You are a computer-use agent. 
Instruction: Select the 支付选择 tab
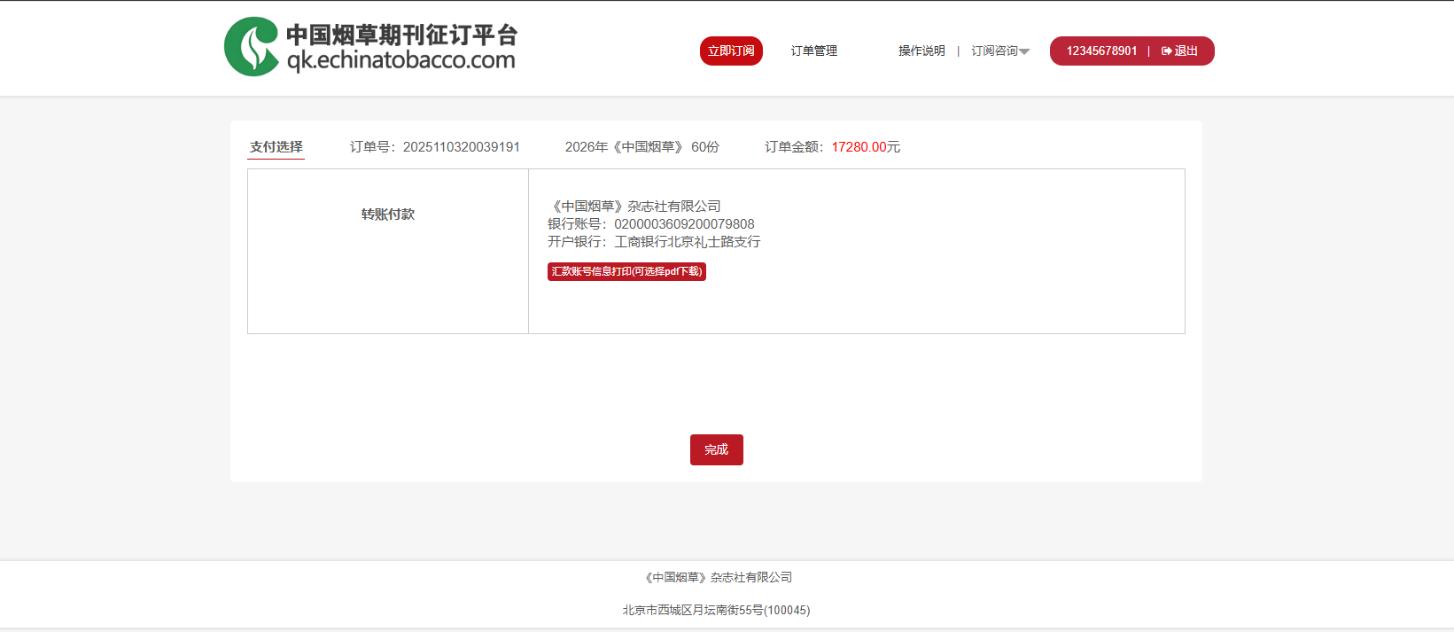point(276,147)
